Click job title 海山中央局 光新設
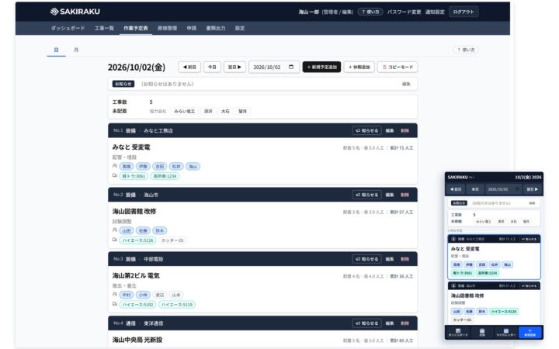 pyautogui.click(x=137, y=340)
